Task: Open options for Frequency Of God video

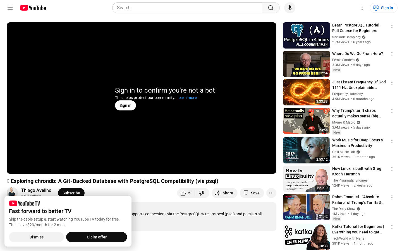Action: tap(392, 83)
